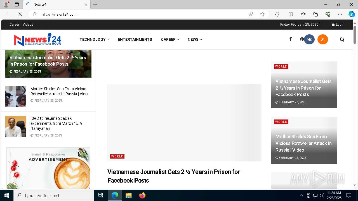The height and width of the screenshot is (201, 358).
Task: Open main Vietnamese Journalist article title
Action: 174,176
